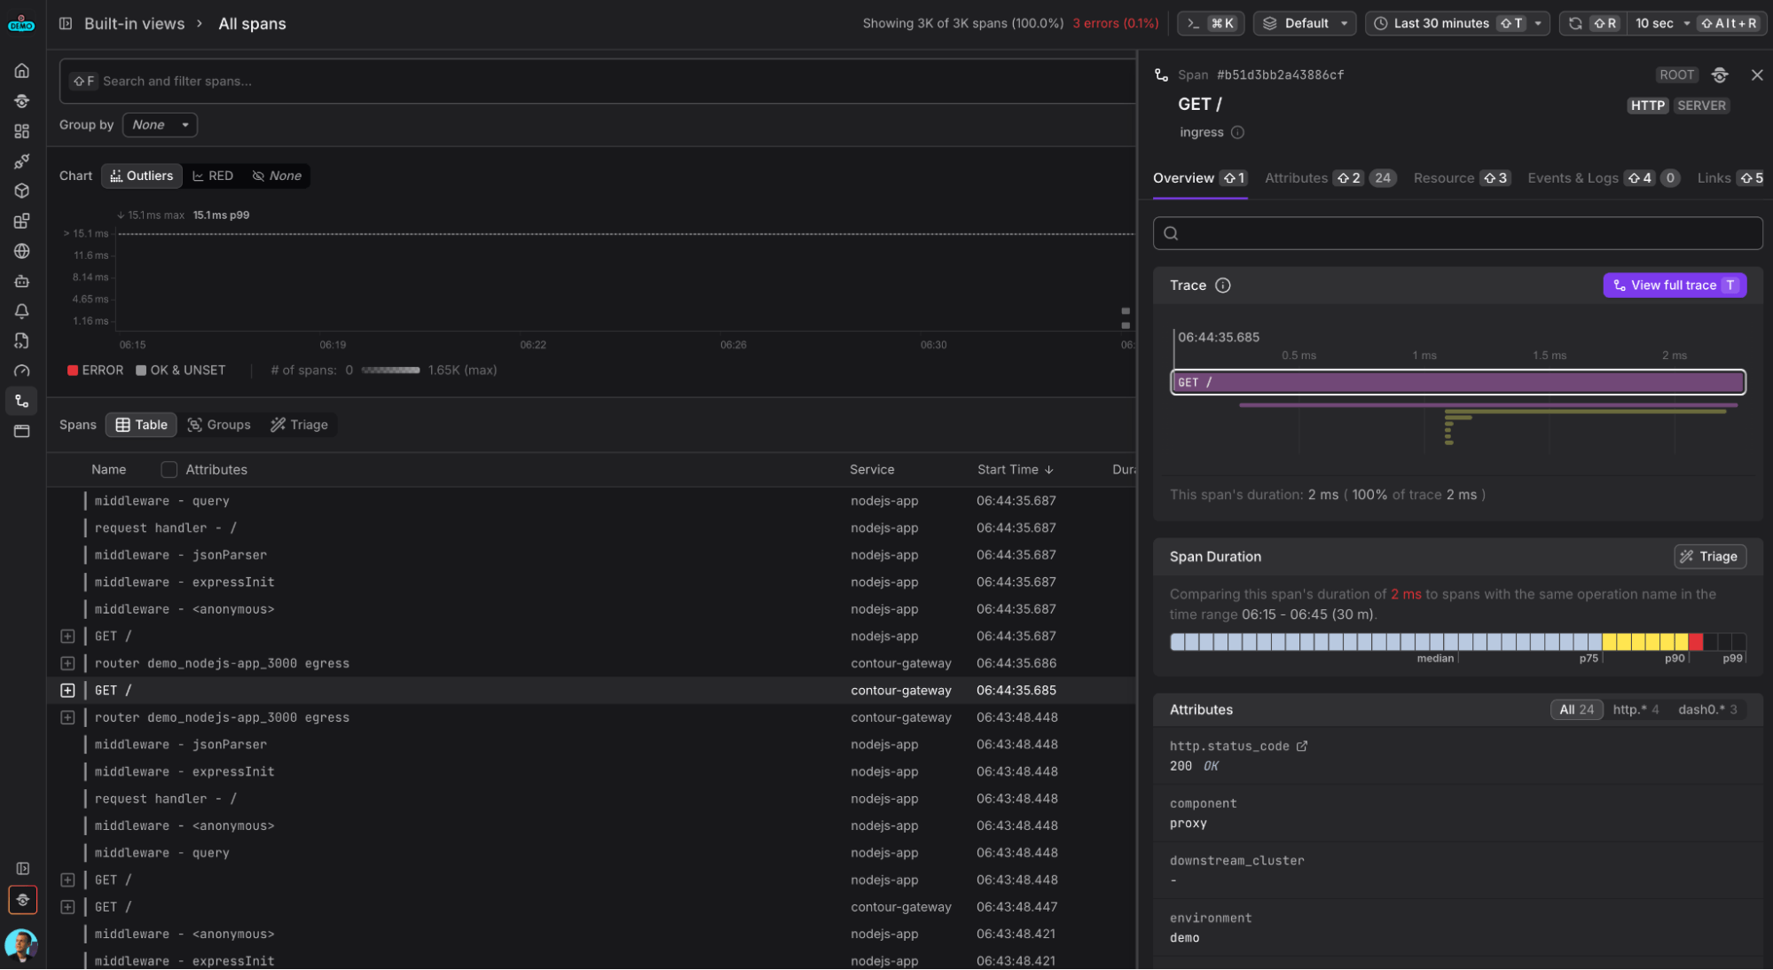The image size is (1773, 970).
Task: Open the Overview tab
Action: (x=1200, y=178)
